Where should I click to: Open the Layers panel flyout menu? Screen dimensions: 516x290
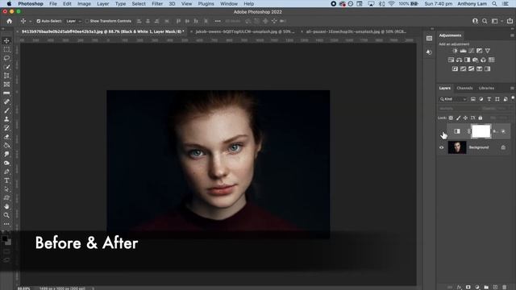pyautogui.click(x=512, y=88)
